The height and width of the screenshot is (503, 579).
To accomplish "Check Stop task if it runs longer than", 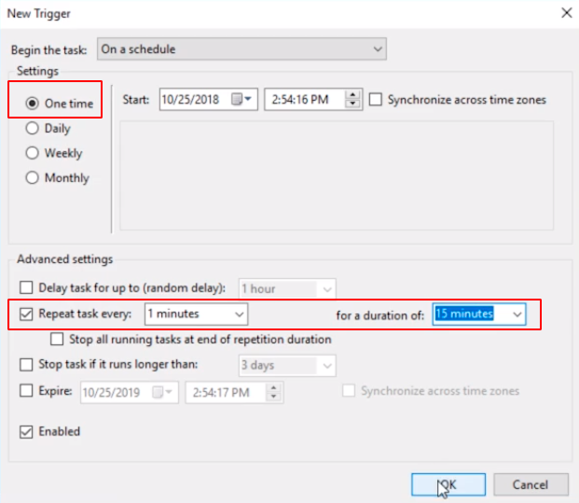I will [26, 364].
